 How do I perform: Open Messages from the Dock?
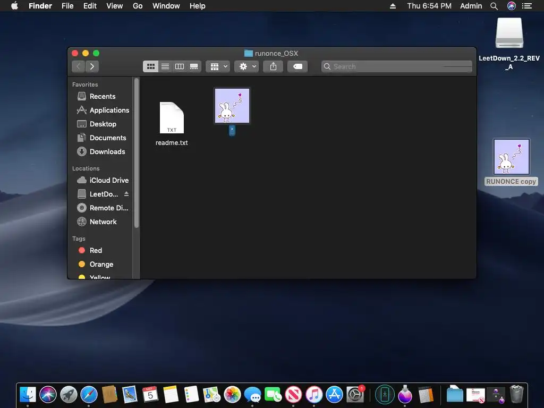(252, 395)
